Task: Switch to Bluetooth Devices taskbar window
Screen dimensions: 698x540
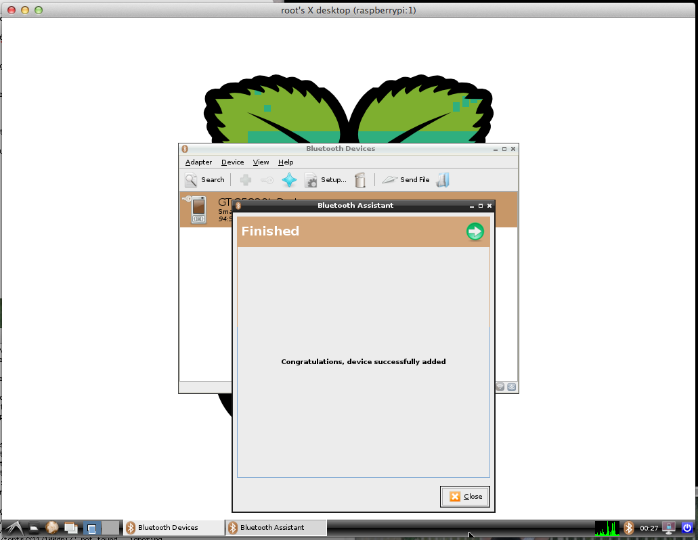Action: [x=173, y=528]
